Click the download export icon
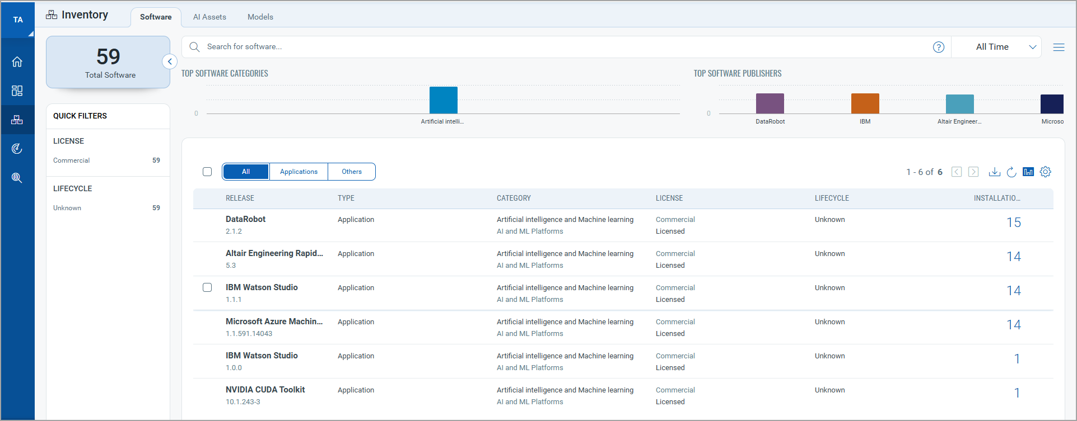Screen dimensions: 1077x421 (994, 172)
